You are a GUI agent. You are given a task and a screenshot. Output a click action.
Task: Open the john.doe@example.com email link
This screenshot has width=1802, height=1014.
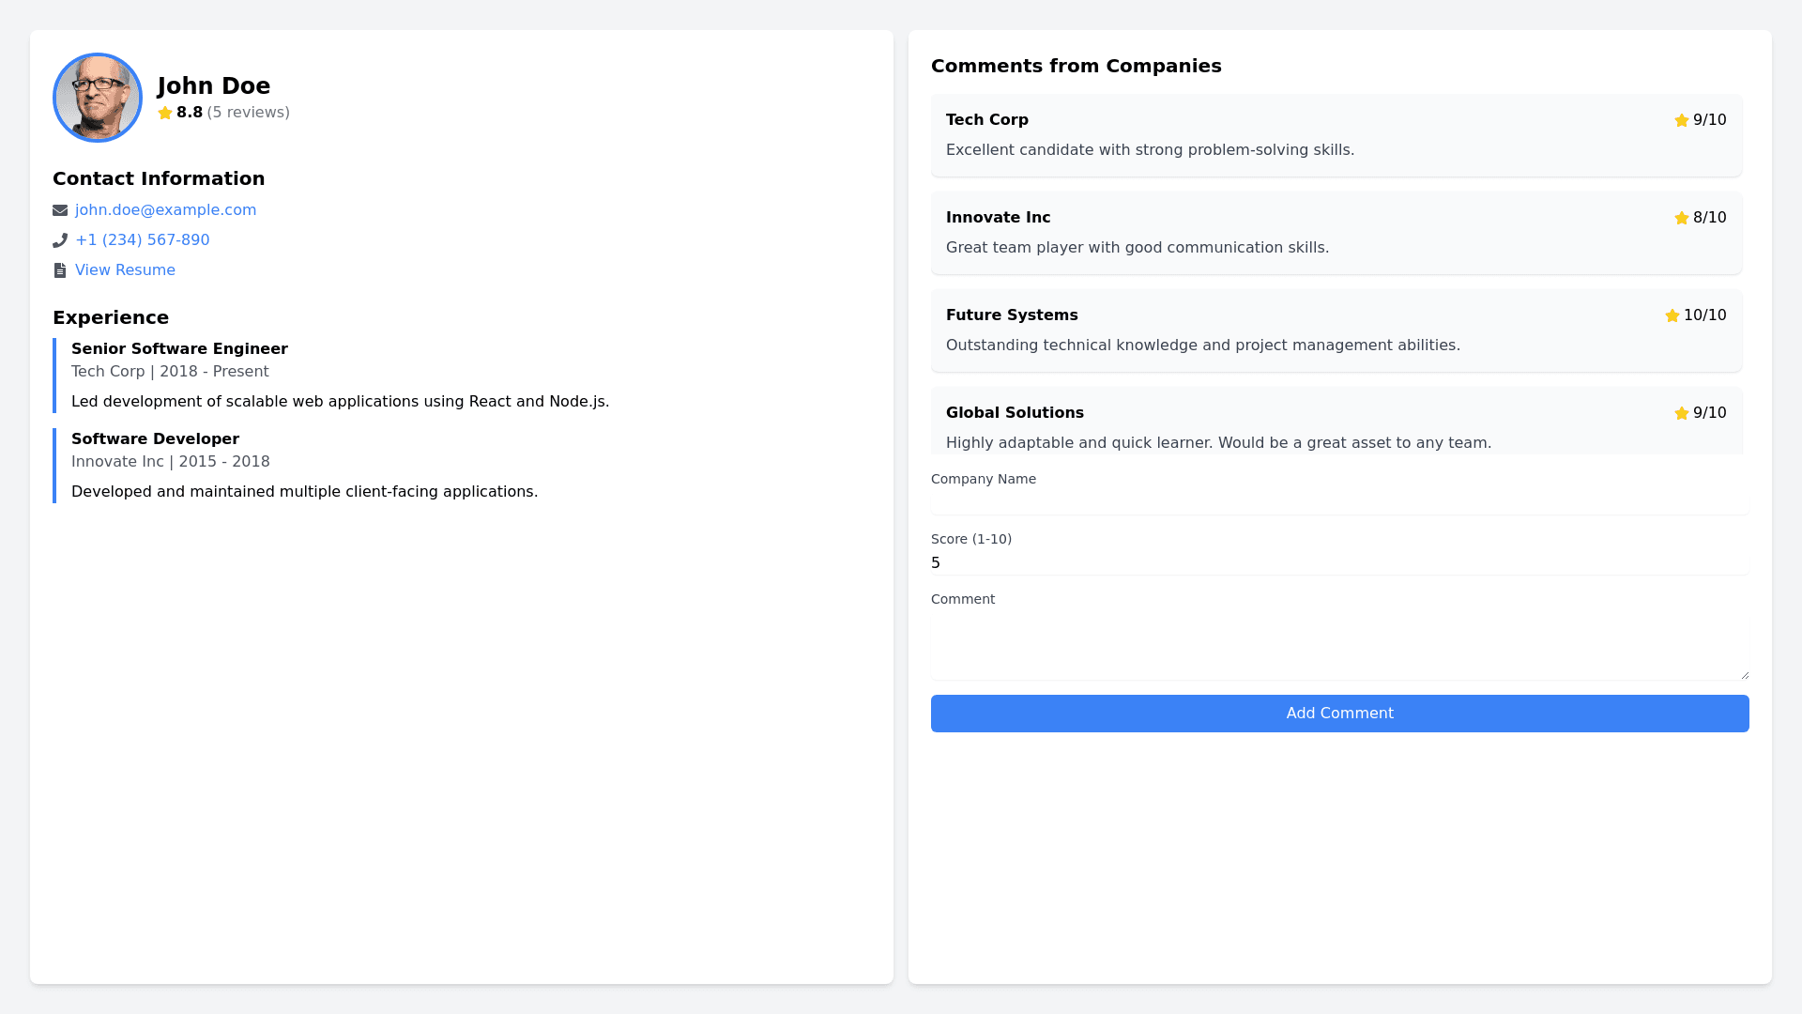[165, 210]
